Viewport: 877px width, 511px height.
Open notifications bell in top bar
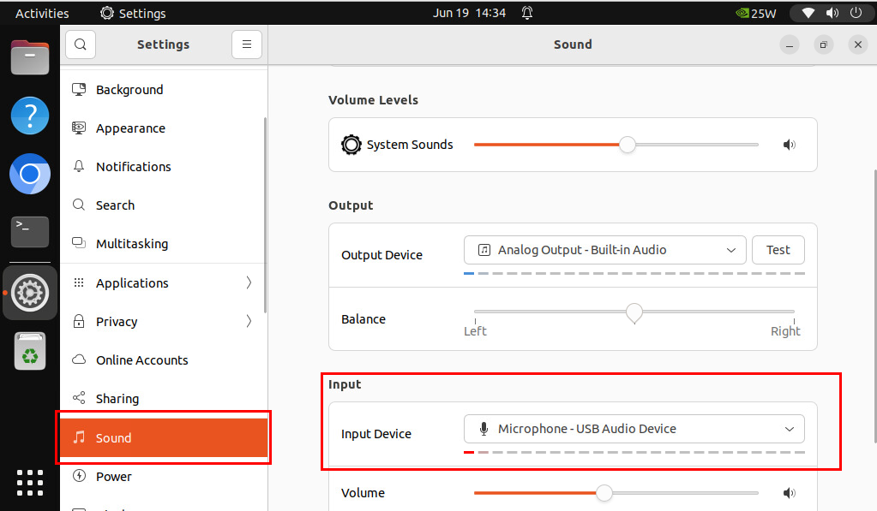[527, 13]
